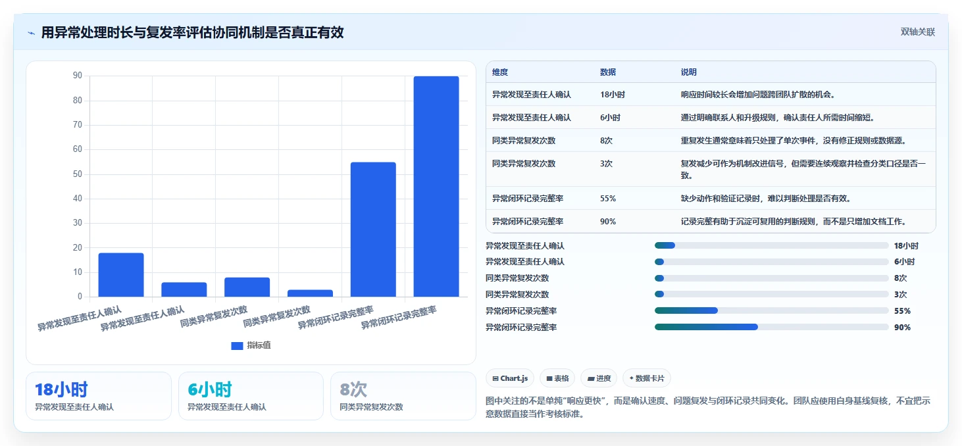This screenshot has height=446, width=962.
Task: Click the 90% value right of its progress bar
Action: coord(902,328)
